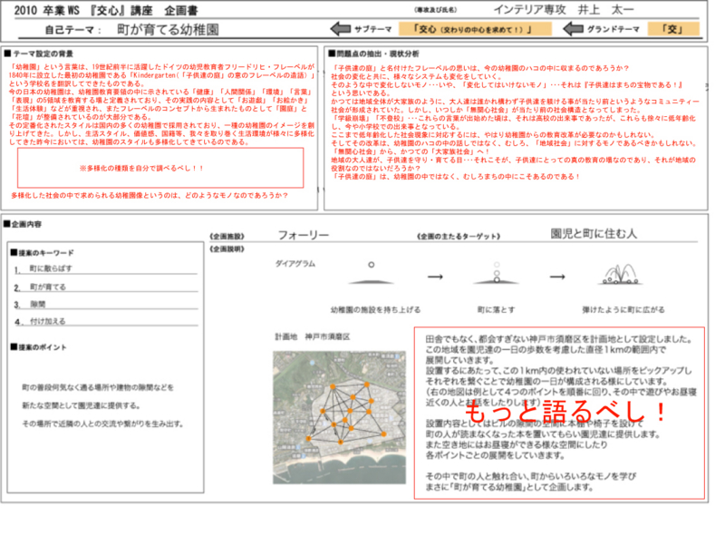Click the 自己テーマ： label
Screen dimensions: 725x536
(73, 30)
